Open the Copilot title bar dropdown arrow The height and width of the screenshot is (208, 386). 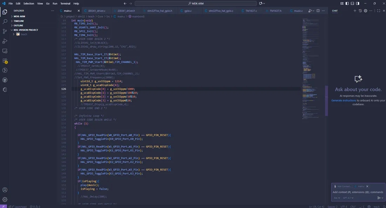click(264, 4)
